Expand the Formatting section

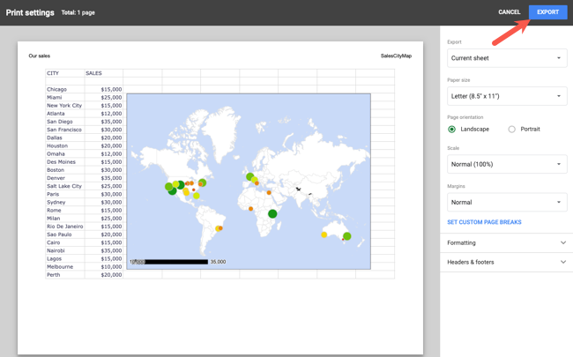click(x=506, y=242)
